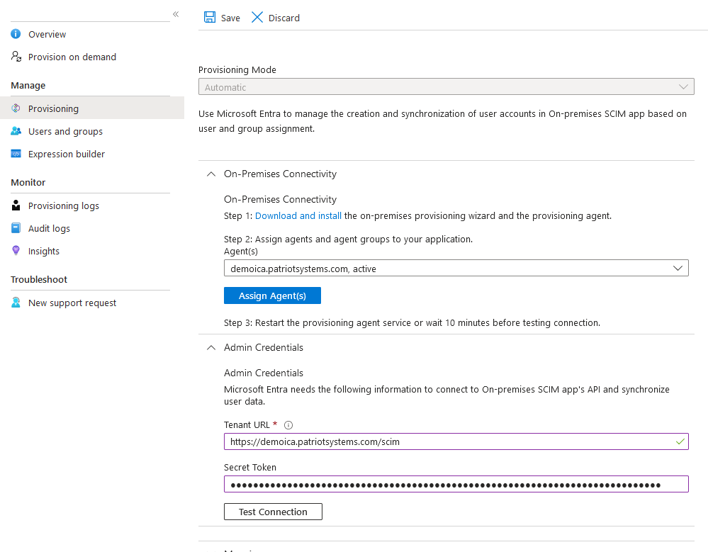Click into the Tenant URL field
Screen dimensions: 708x552
pyautogui.click(x=456, y=441)
